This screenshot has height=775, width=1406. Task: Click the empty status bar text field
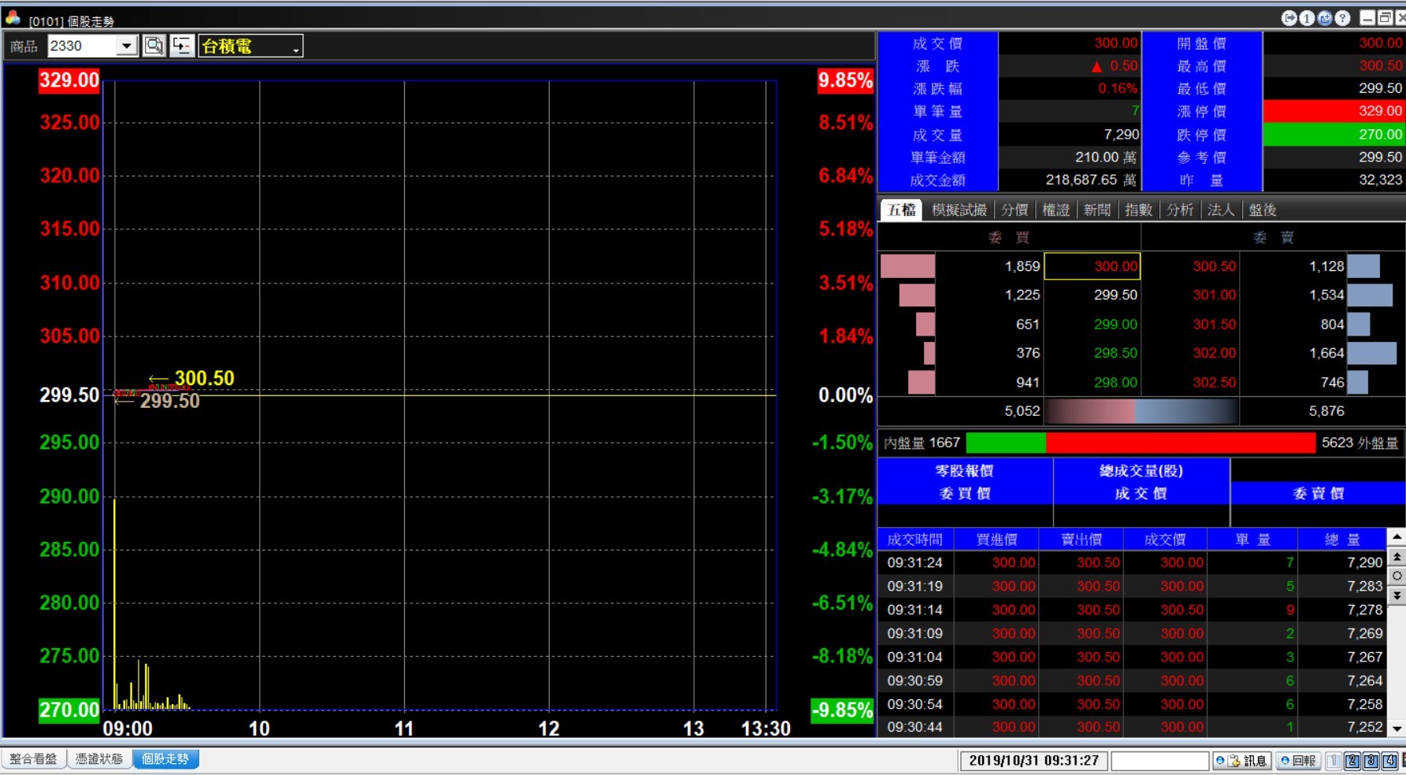[1159, 761]
